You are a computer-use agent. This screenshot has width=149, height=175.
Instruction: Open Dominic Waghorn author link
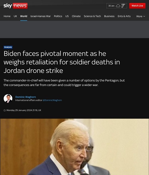pyautogui.click(x=26, y=97)
